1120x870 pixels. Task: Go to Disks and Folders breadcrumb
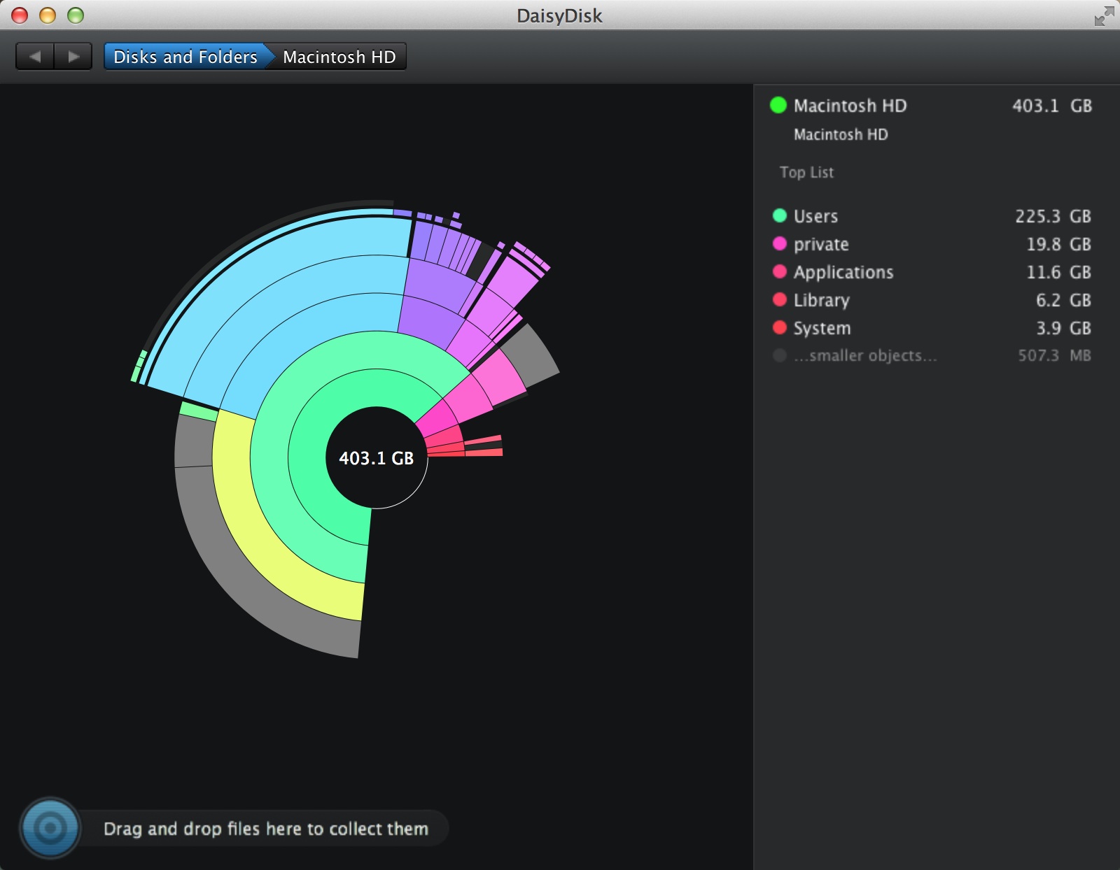[x=185, y=57]
